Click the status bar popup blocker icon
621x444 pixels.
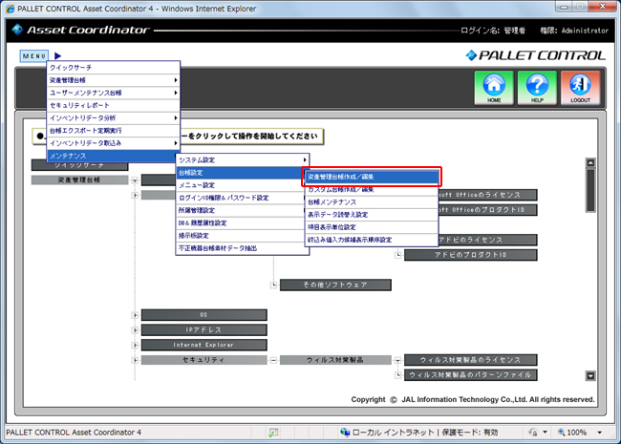(x=273, y=433)
